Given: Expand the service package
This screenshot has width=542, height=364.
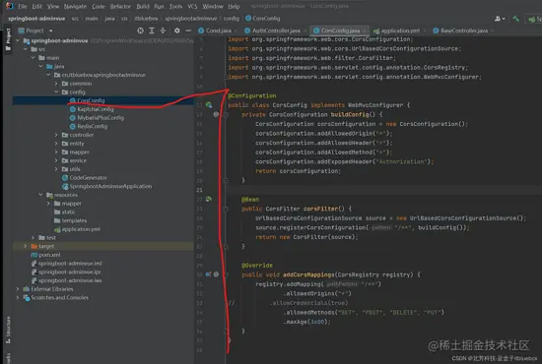Looking at the screenshot, I should 56,160.
